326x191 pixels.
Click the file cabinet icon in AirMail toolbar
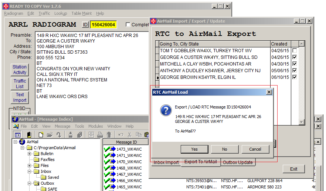(x=91, y=135)
